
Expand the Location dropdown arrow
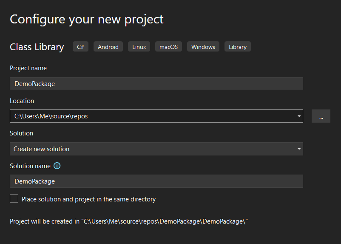point(299,116)
